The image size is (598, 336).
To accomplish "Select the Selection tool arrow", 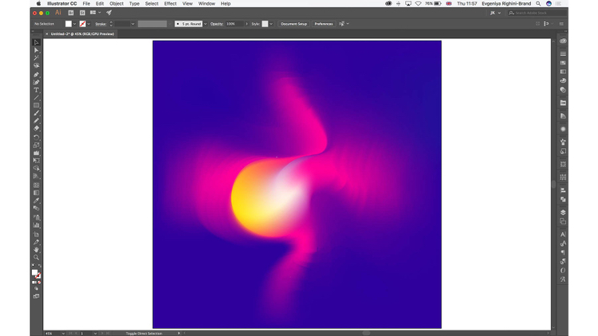I will [36, 42].
